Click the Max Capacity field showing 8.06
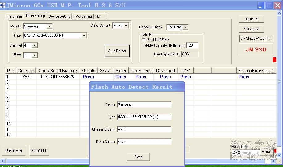The image size is (283, 167). [190, 54]
